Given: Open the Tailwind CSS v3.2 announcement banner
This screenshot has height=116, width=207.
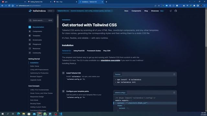Looking at the screenshot, I should tap(85, 11).
